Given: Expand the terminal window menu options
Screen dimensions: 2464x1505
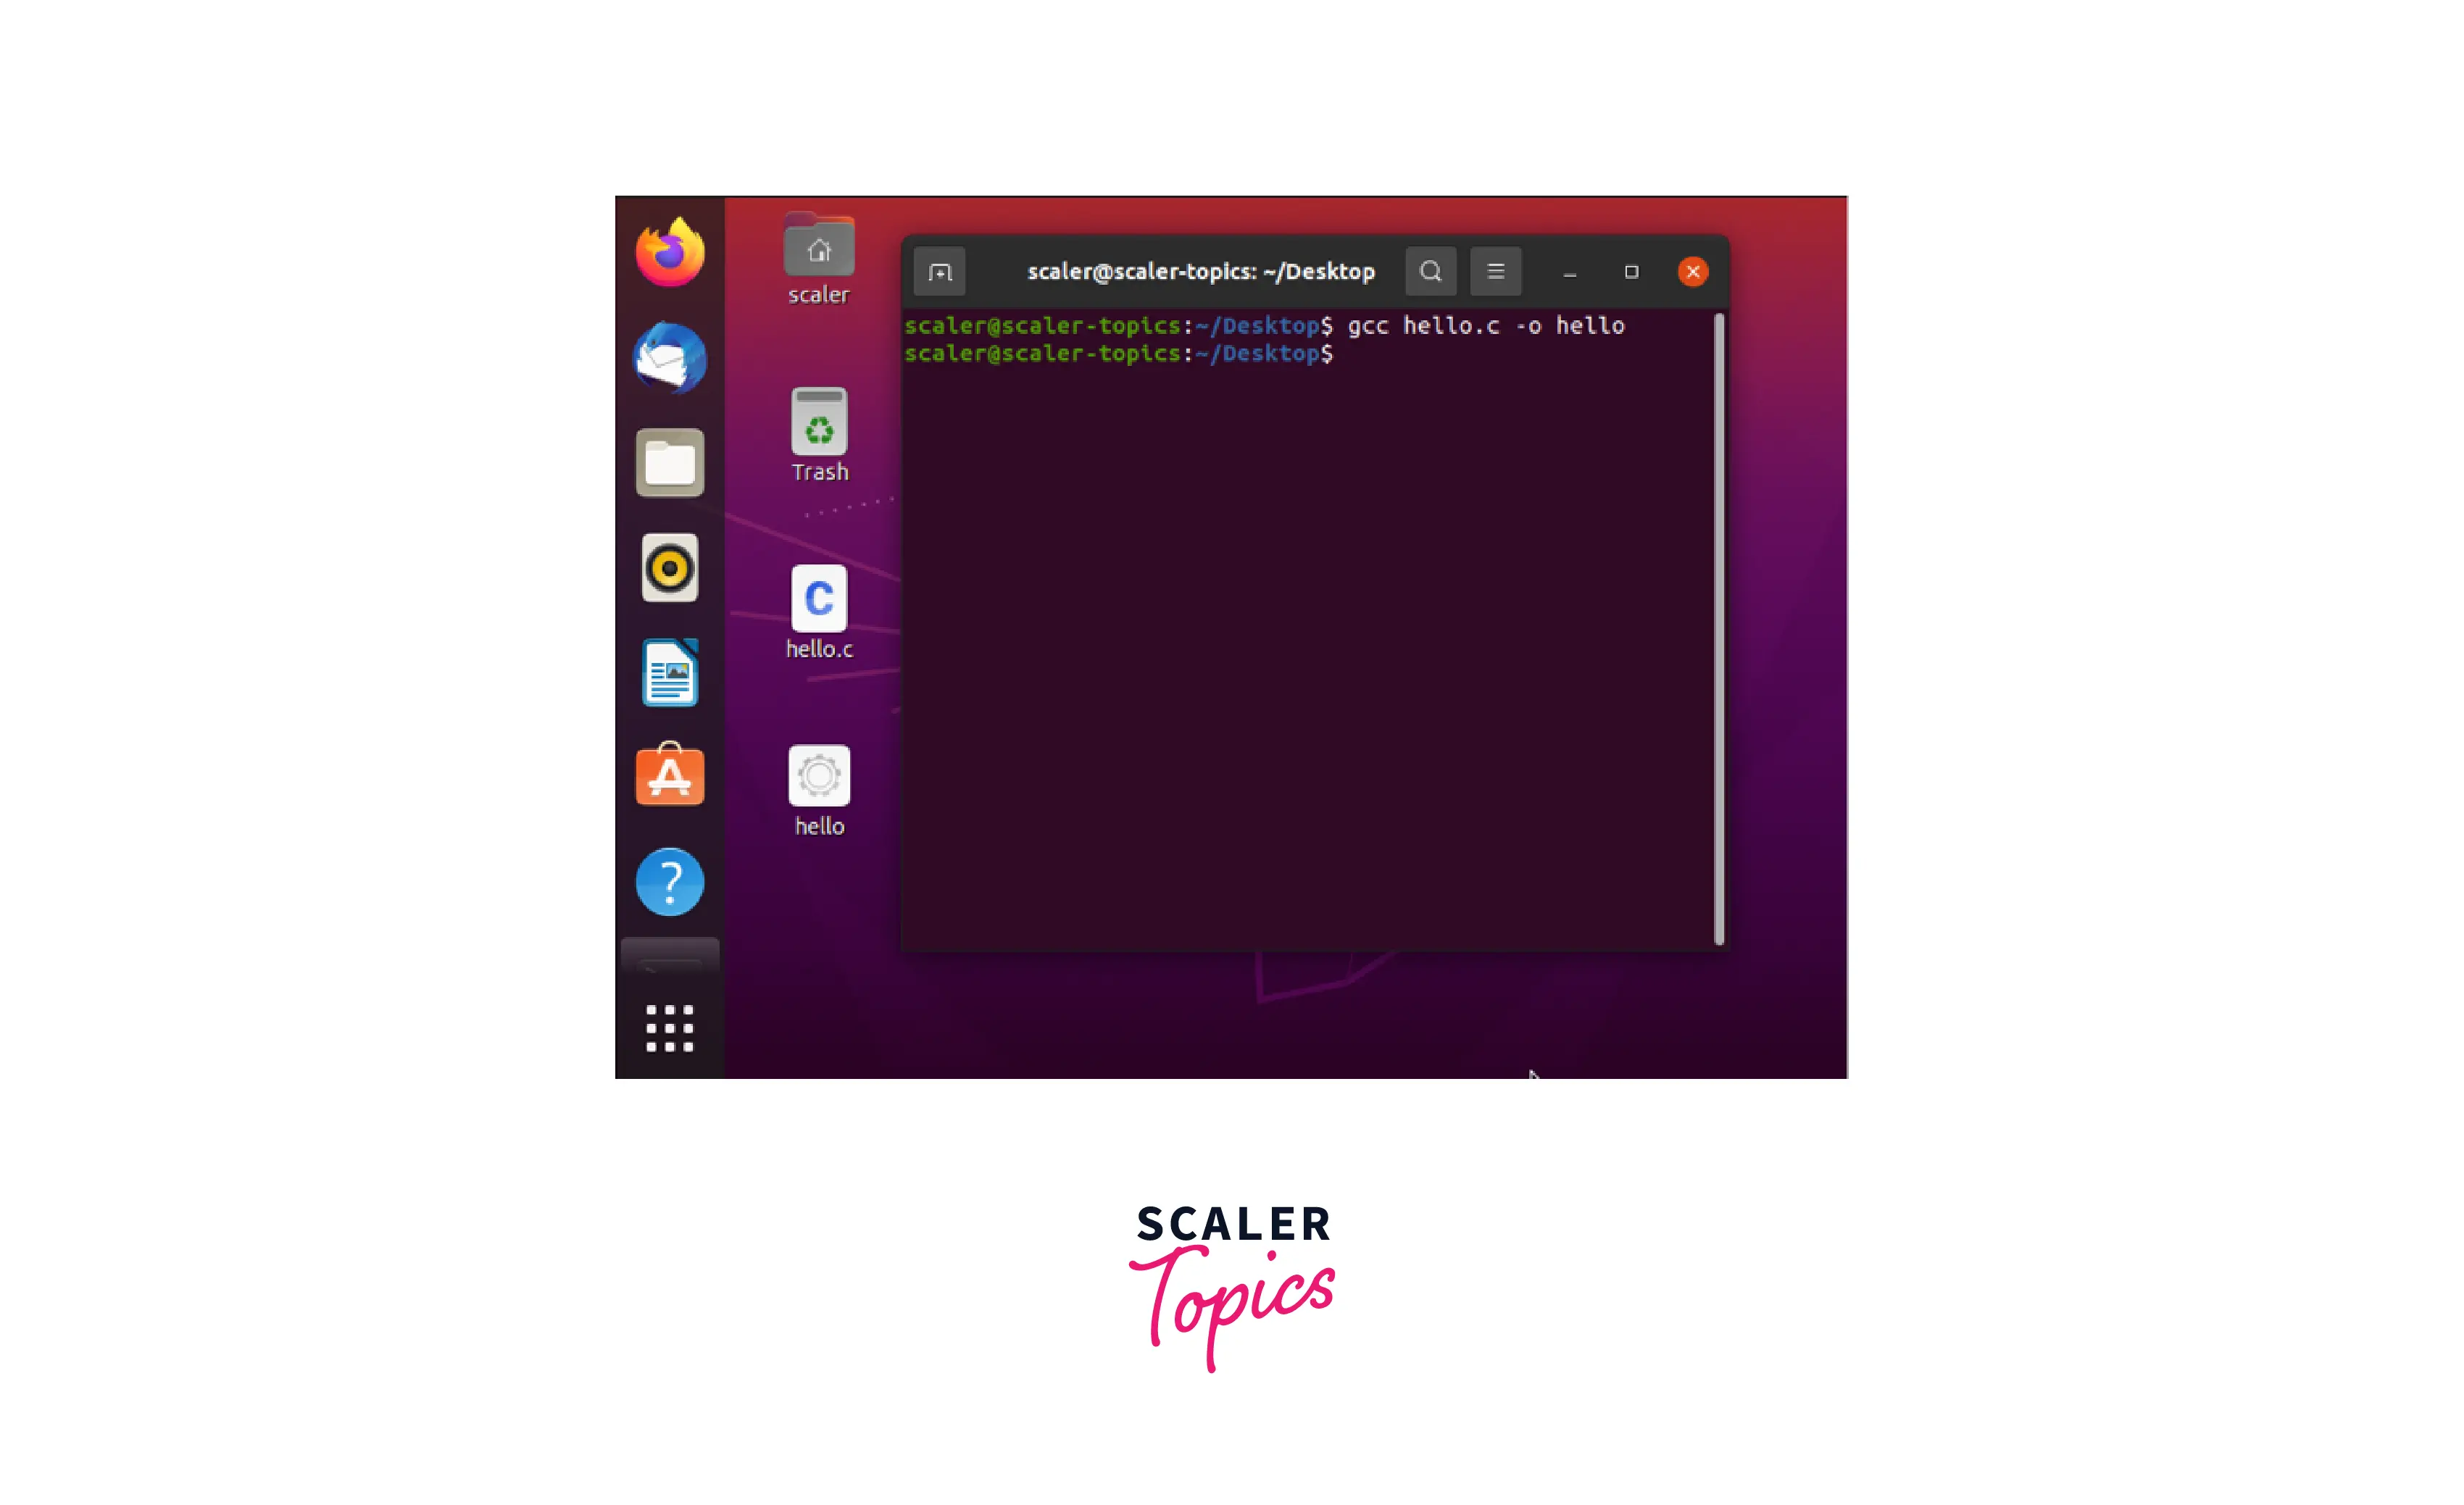Looking at the screenshot, I should click(1496, 271).
